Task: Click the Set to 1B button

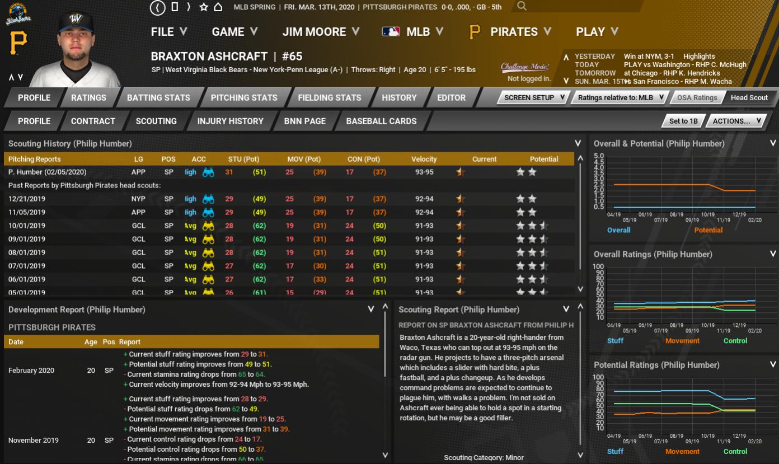Action: click(683, 121)
